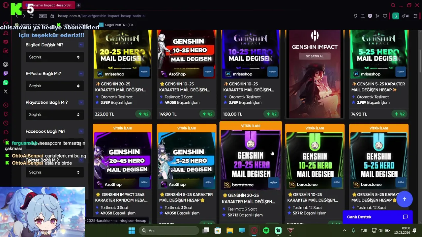Screen dimensions: 422x237
Task: Click the Windows Start button
Action: (x=132, y=230)
